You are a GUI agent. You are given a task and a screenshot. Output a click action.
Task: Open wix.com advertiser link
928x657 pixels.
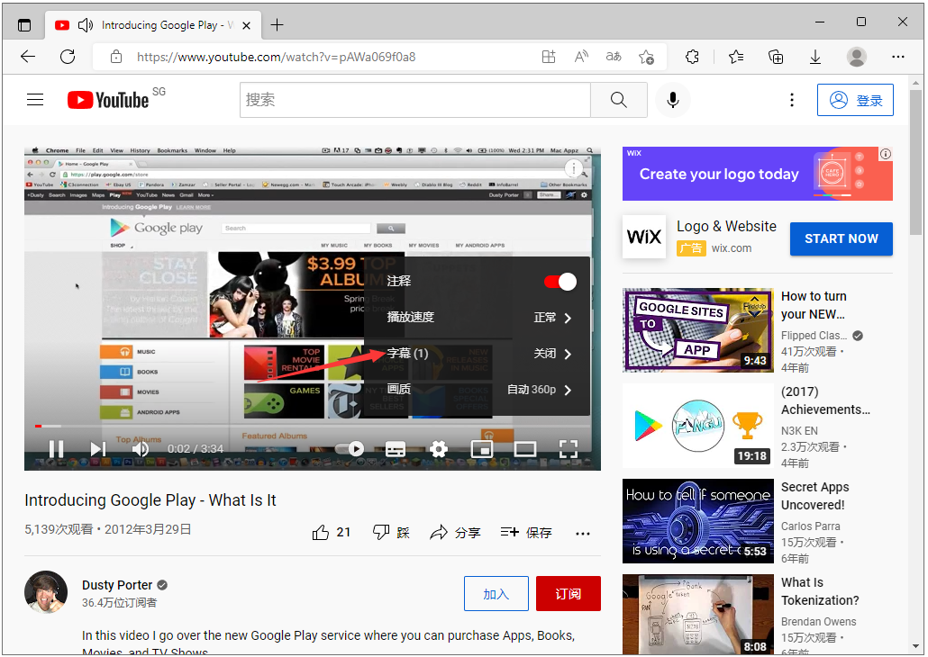point(732,248)
